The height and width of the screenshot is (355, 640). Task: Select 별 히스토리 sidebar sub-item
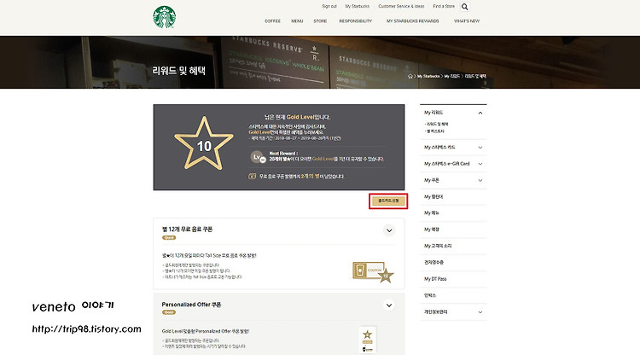tap(434, 131)
